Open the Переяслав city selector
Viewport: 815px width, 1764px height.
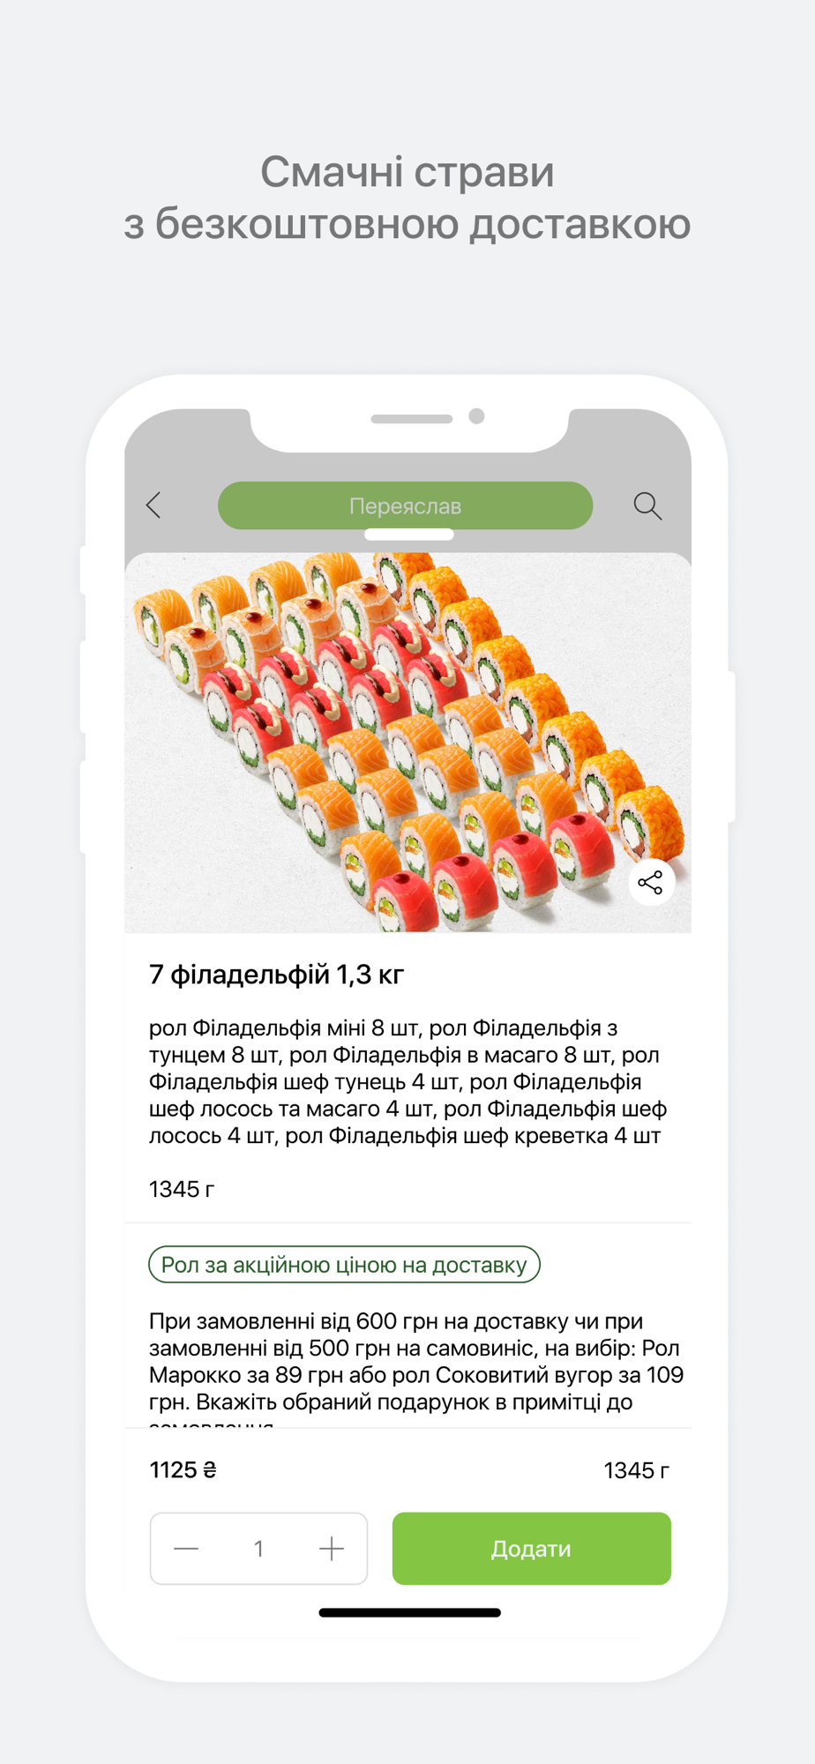click(x=405, y=505)
